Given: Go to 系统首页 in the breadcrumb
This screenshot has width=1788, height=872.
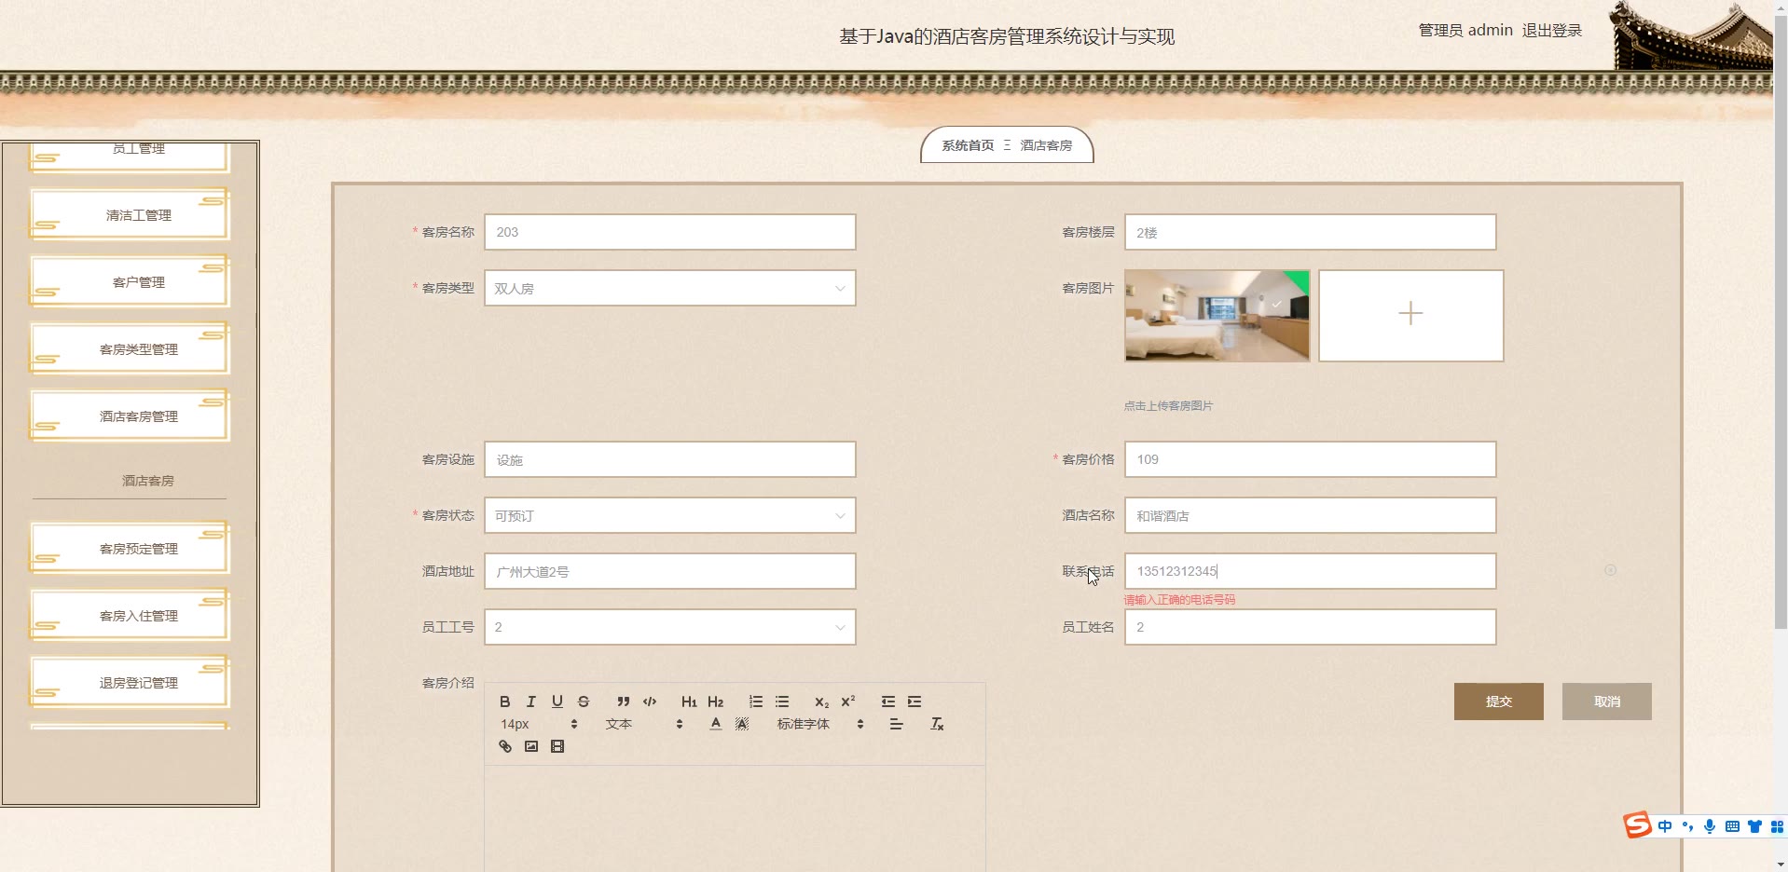Looking at the screenshot, I should click(968, 145).
